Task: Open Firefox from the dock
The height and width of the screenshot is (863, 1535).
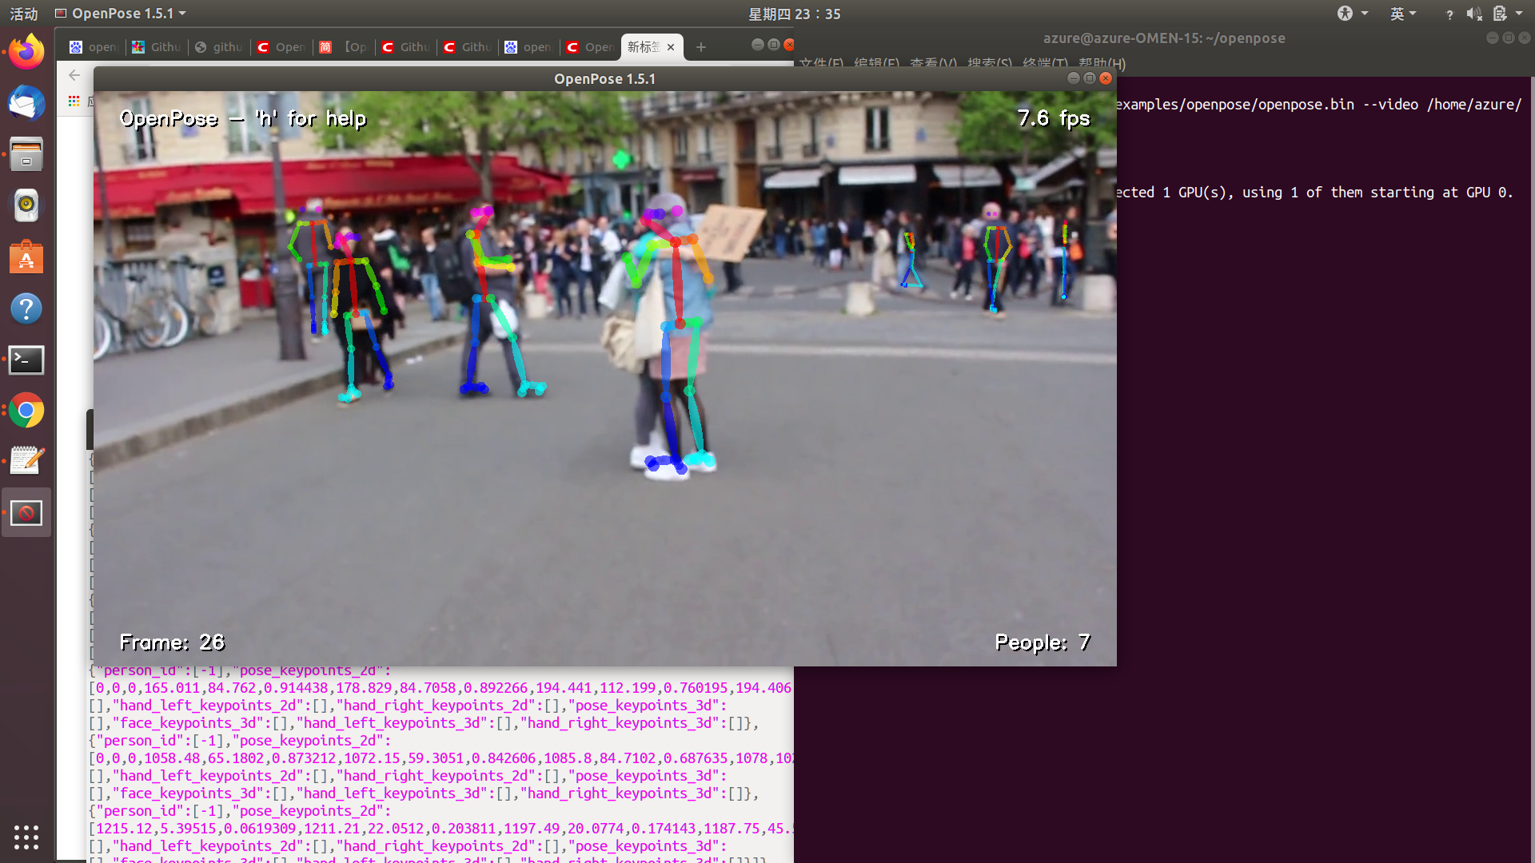Action: (26, 53)
